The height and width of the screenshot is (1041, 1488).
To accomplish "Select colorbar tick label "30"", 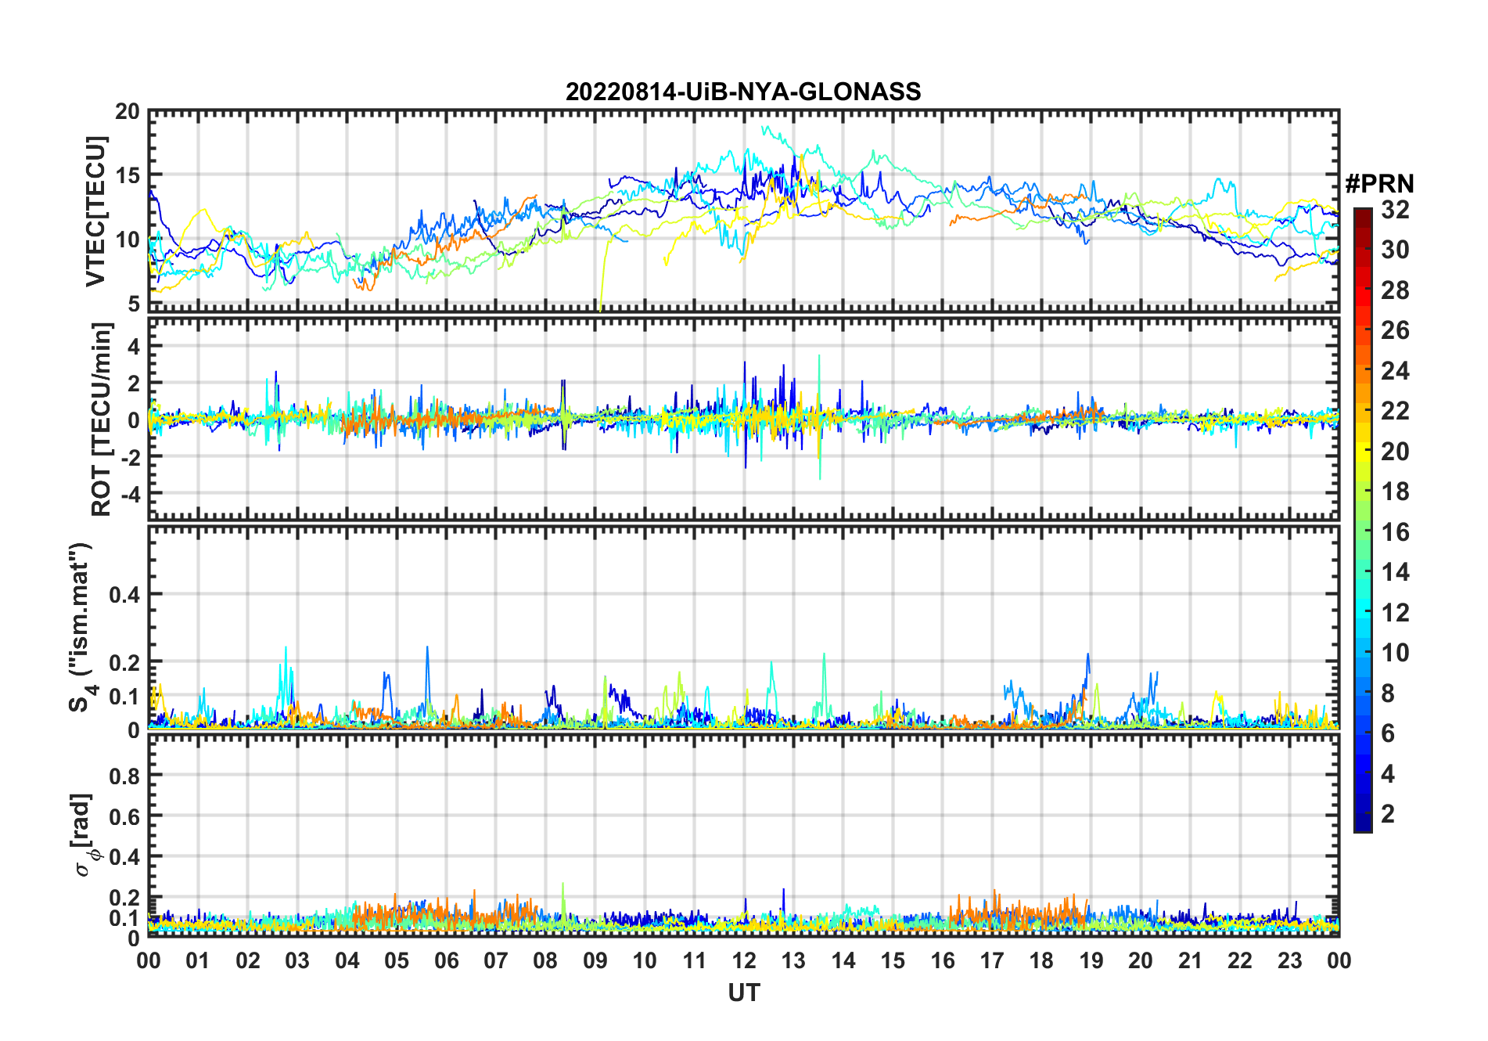I will [1395, 250].
